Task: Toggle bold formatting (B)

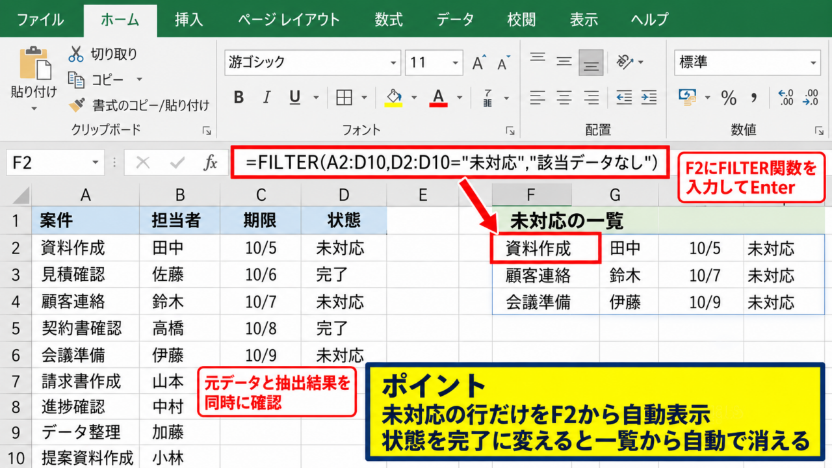Action: pyautogui.click(x=239, y=97)
